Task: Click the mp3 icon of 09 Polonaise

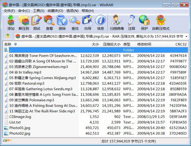Action: point(6,100)
